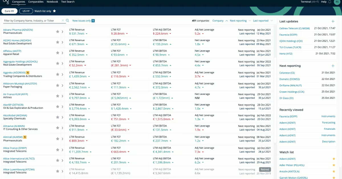
Task: Toggle the Watch list only filter
Action: (45, 11)
